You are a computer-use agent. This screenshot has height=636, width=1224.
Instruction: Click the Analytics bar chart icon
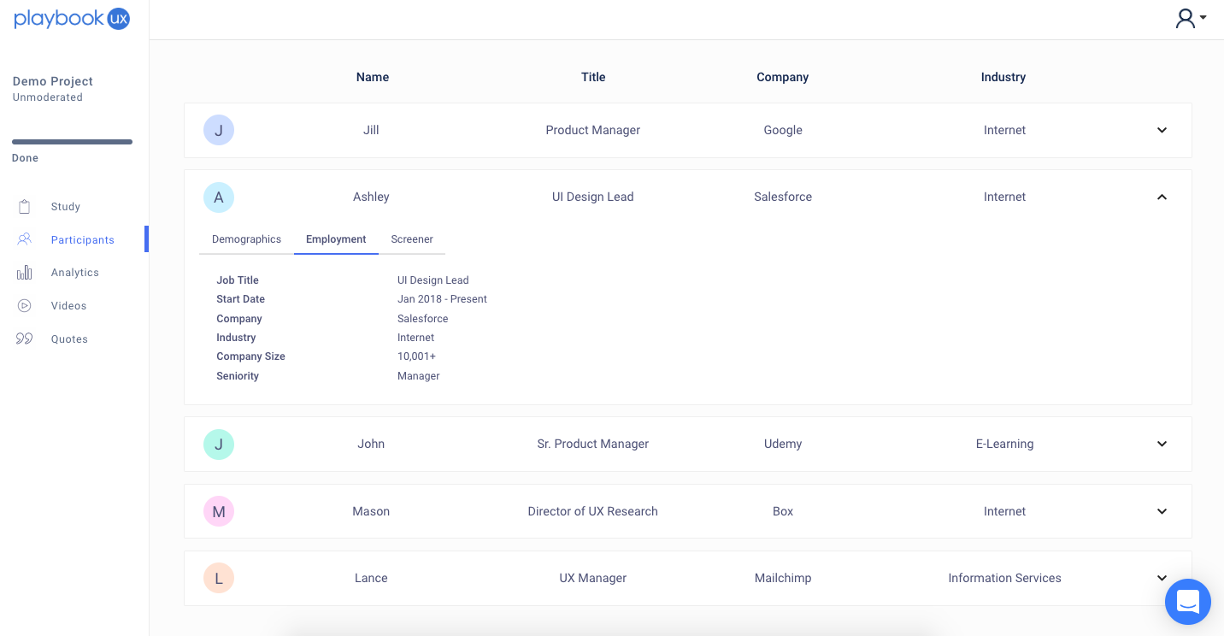(25, 273)
